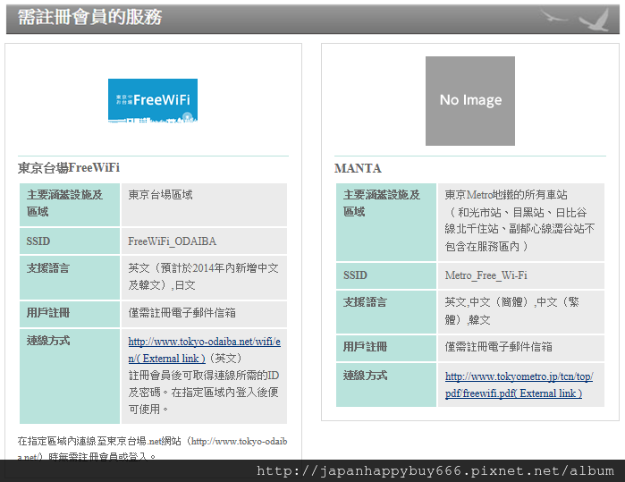Click the Tokyo Odaiba FreeWiFi logo image
The image size is (625, 482).
153,100
